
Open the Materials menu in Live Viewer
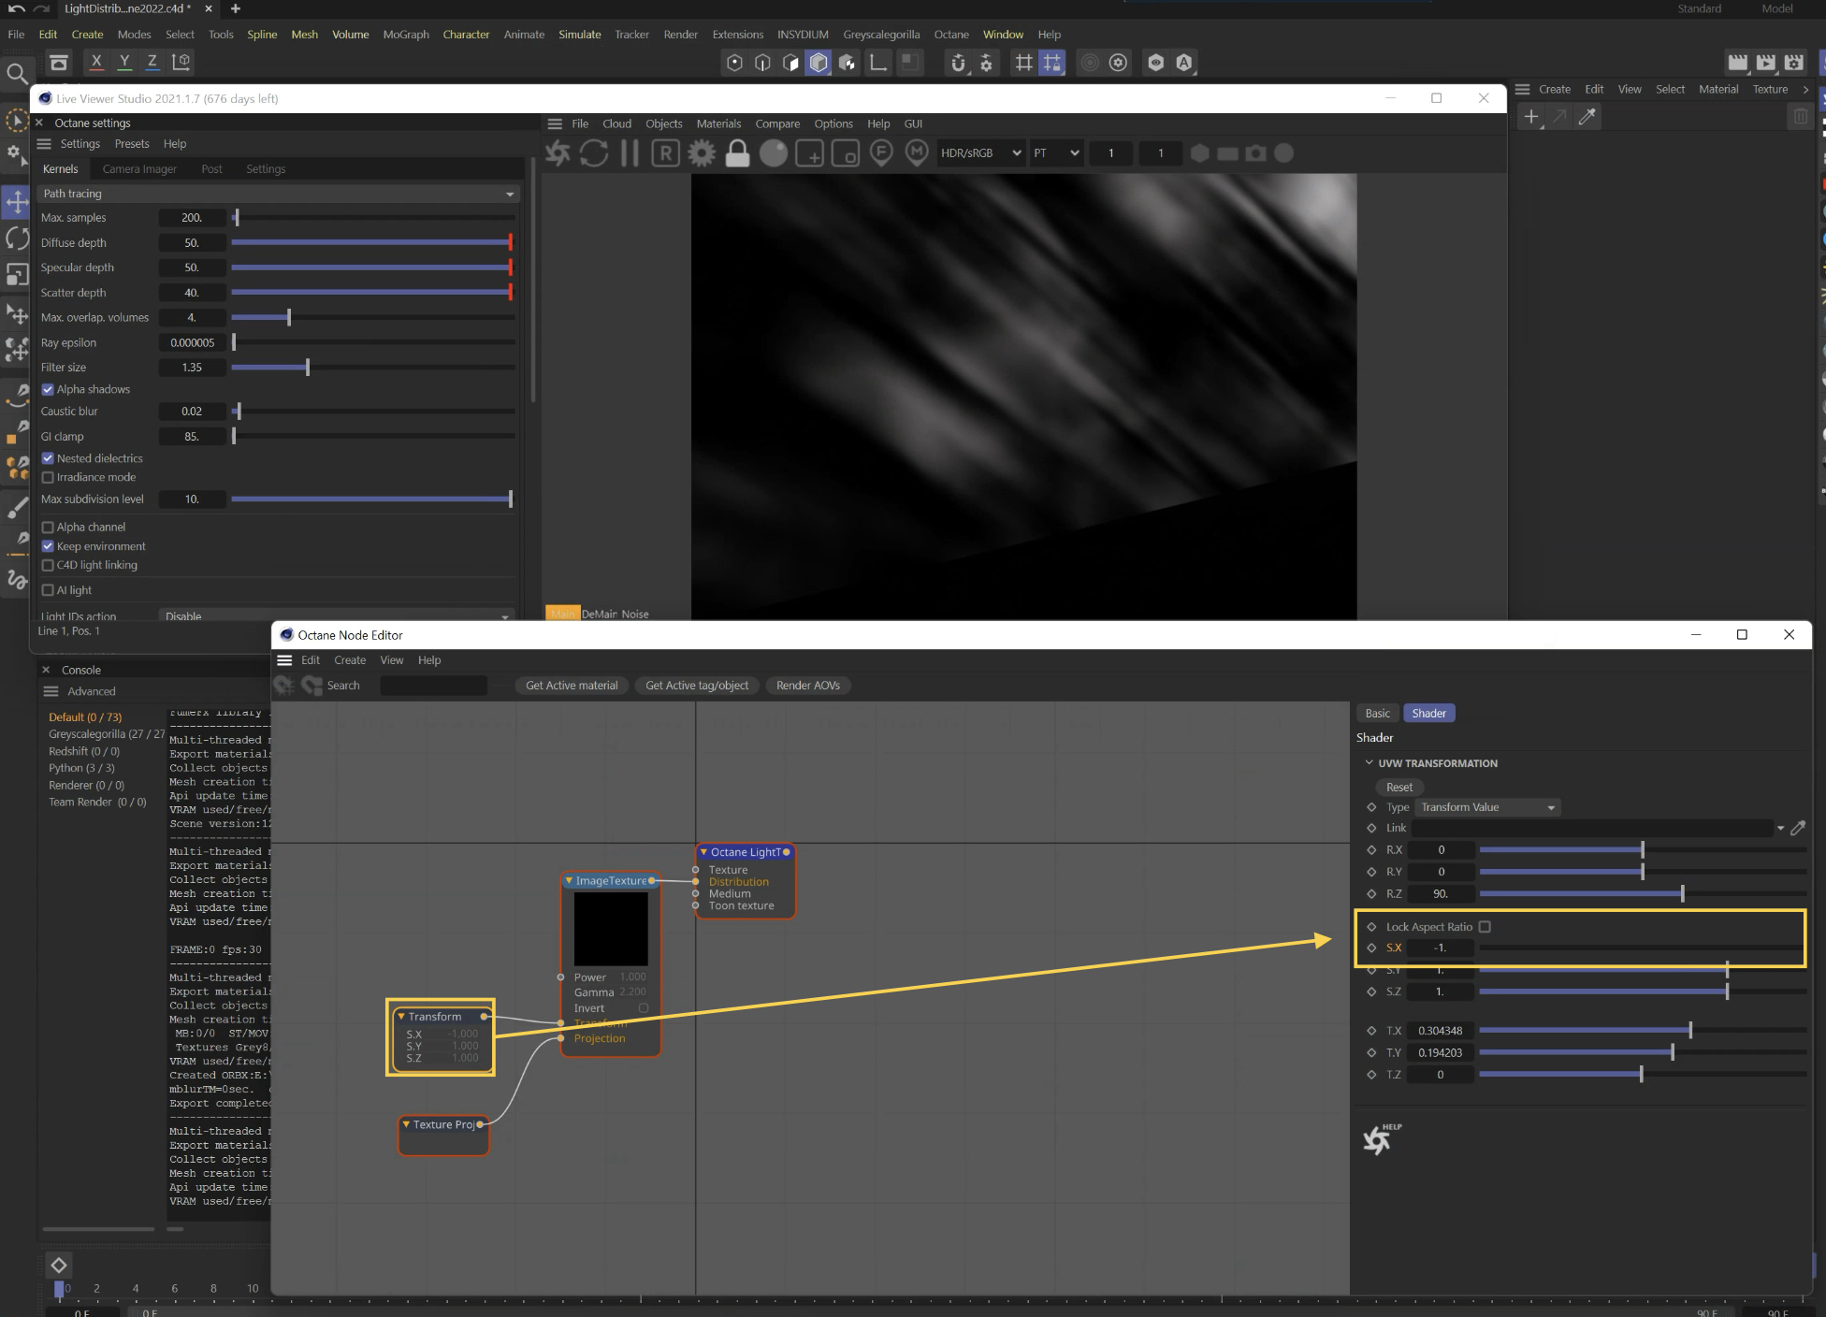(717, 123)
